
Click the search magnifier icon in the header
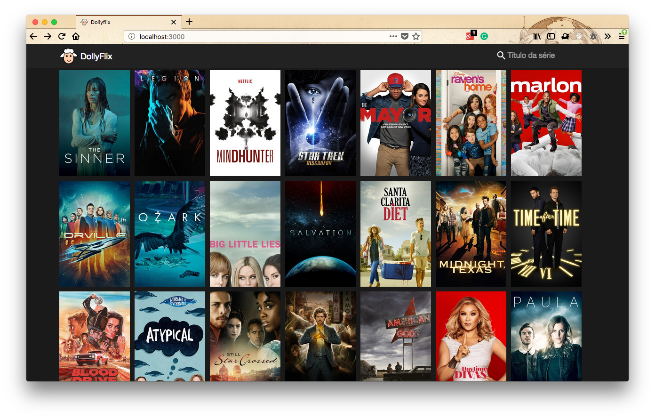tap(501, 55)
